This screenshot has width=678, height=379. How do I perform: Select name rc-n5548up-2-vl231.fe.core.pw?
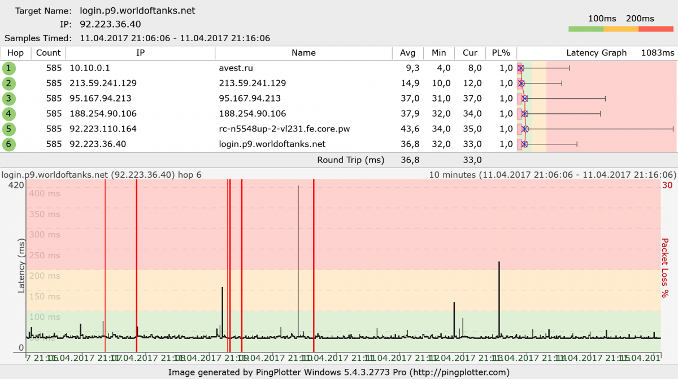(x=284, y=129)
